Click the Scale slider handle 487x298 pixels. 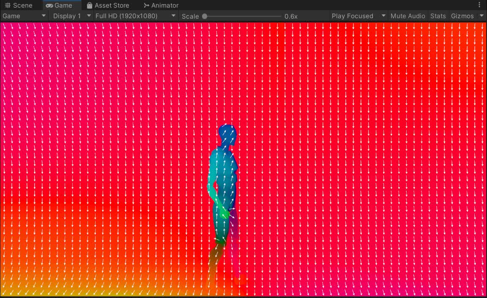[205, 16]
